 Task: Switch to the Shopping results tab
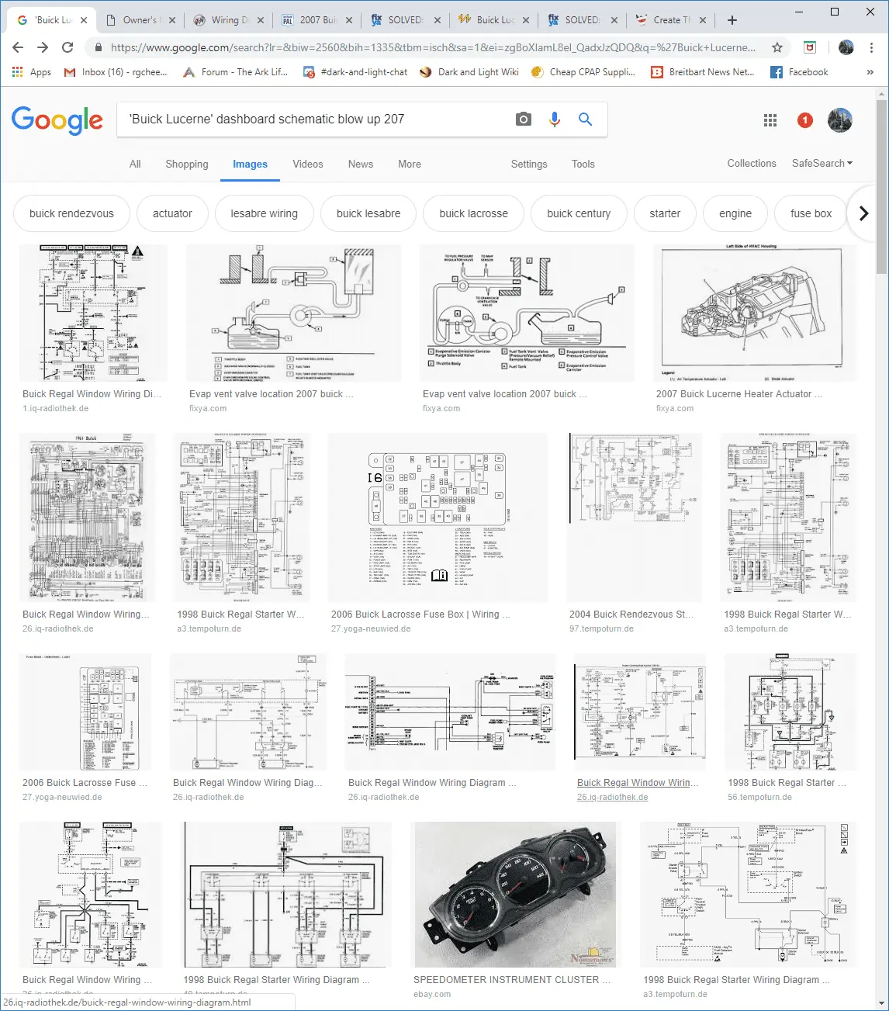tap(187, 164)
